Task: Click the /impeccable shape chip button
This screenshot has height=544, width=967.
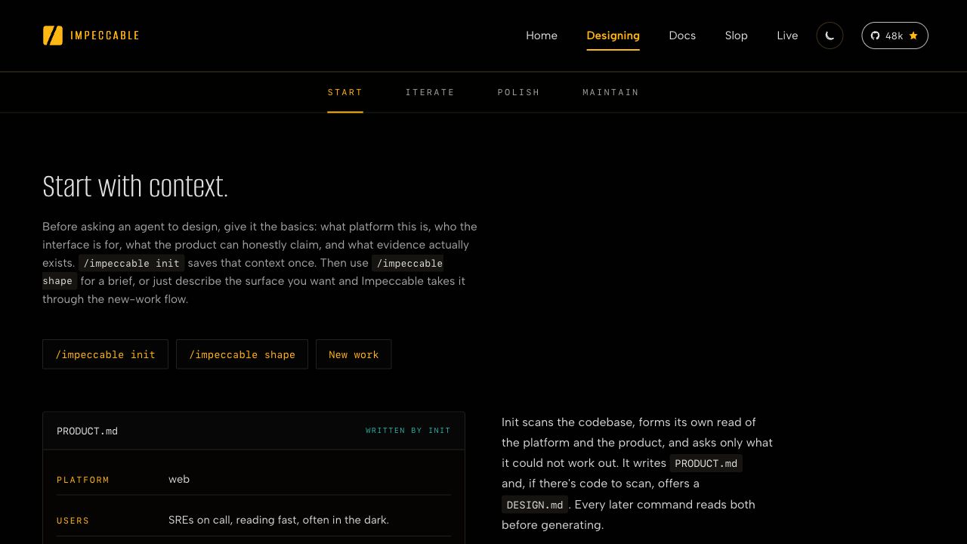Action: click(x=242, y=354)
